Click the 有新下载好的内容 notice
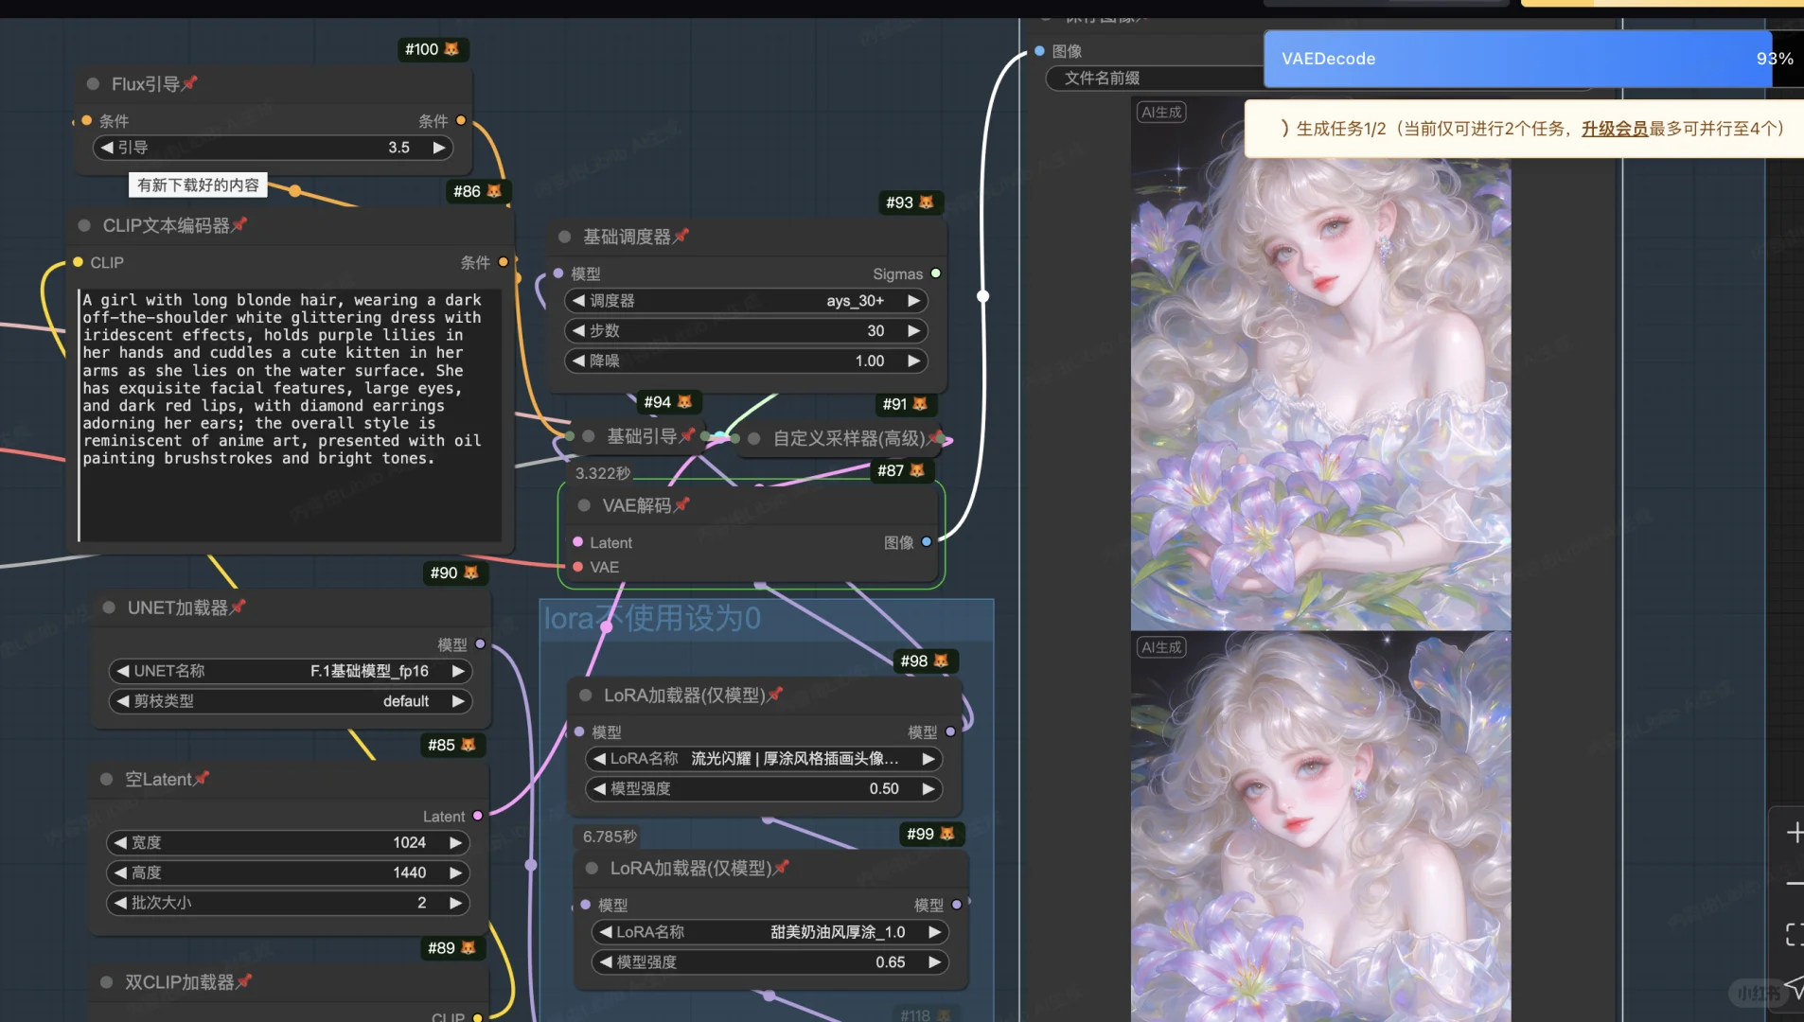Image resolution: width=1804 pixels, height=1022 pixels. point(198,185)
